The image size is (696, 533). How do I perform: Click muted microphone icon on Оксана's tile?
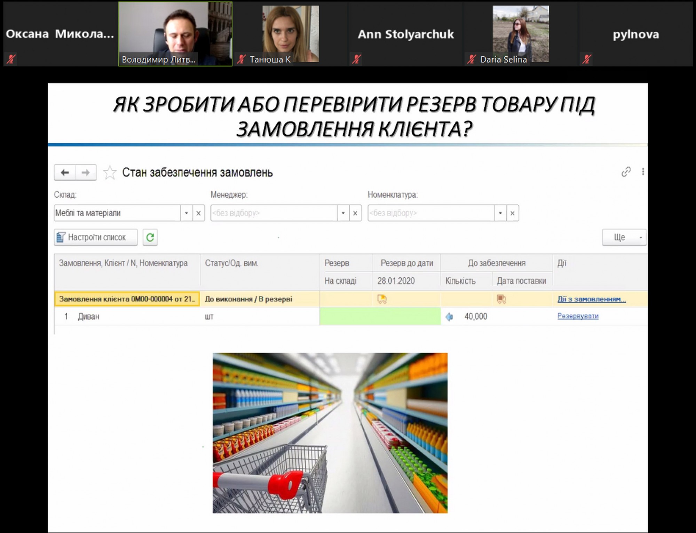coord(11,59)
